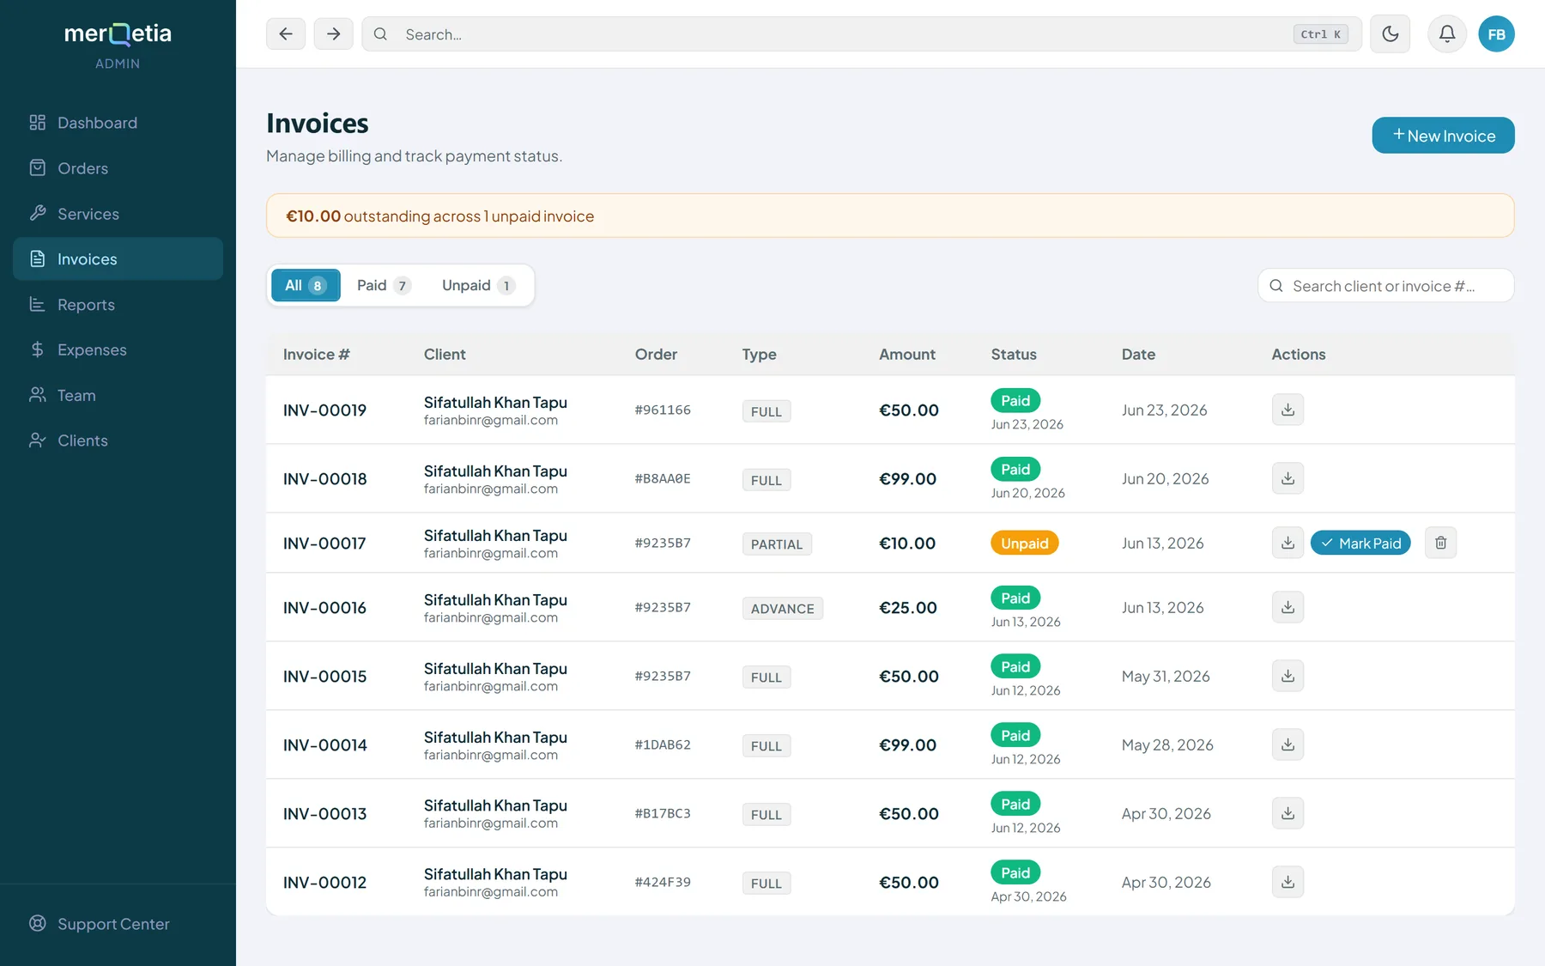This screenshot has width=1545, height=966.
Task: Go to Orders page
Action: pos(118,168)
